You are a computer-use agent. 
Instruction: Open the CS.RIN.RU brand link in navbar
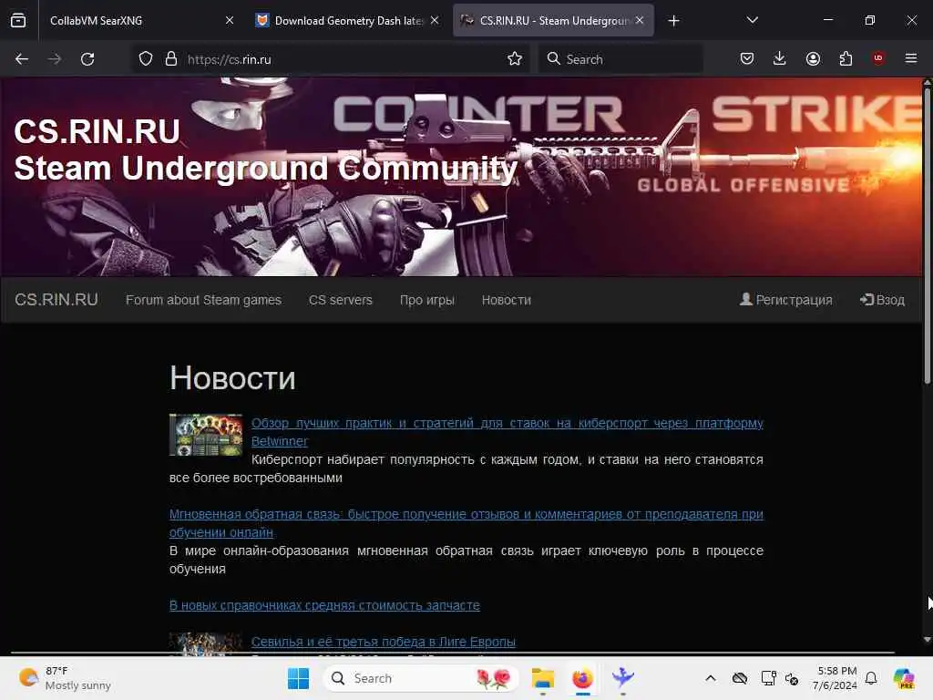[x=56, y=299]
